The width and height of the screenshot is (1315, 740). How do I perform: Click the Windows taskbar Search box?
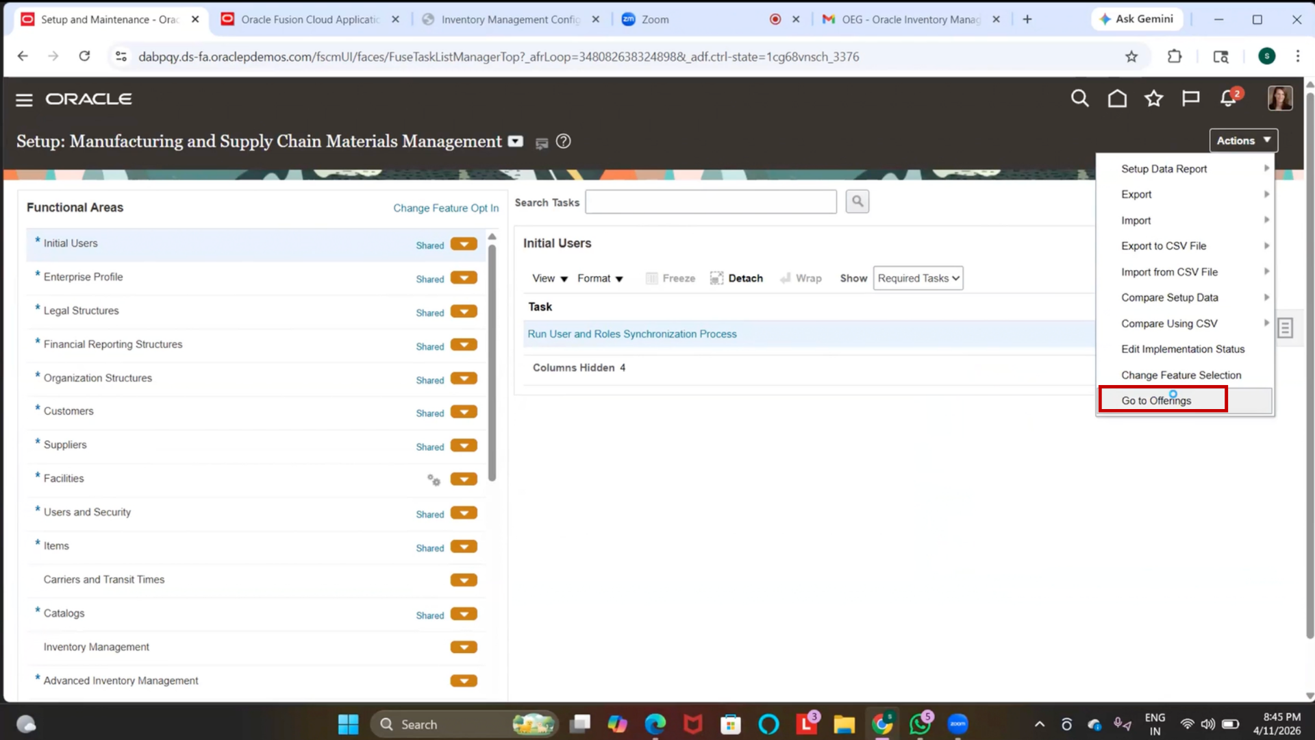[464, 724]
